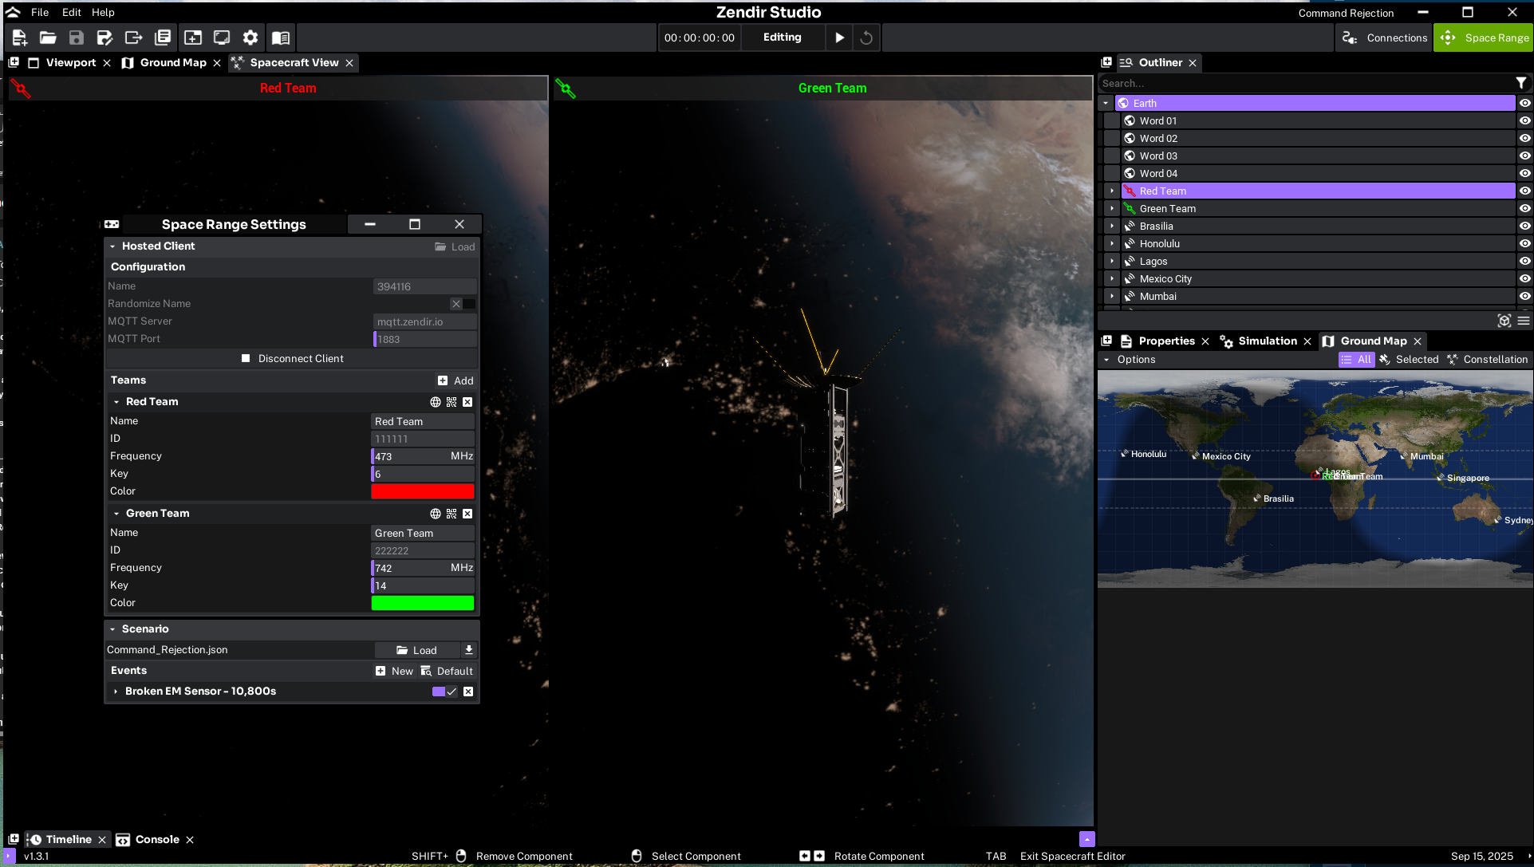Image resolution: width=1534 pixels, height=867 pixels.
Task: Show the Green Team QR code icon
Action: pos(452,514)
